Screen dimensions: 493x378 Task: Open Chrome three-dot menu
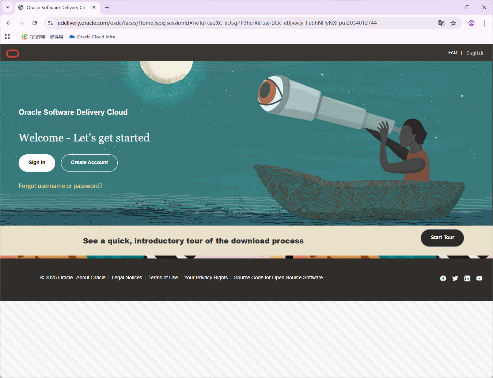485,23
